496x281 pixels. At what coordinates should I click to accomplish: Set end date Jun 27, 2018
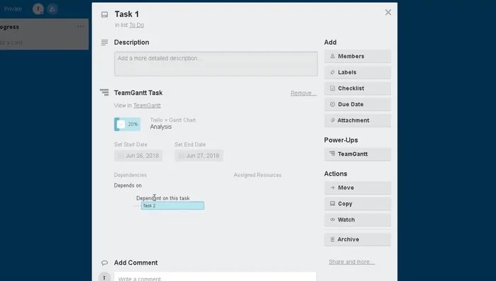(x=199, y=156)
